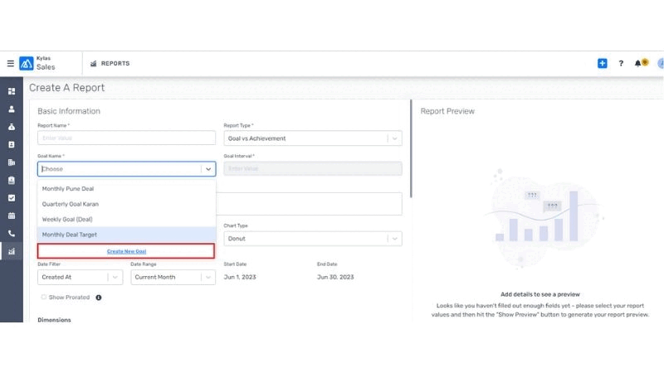664x373 pixels.
Task: Go to contacts person icon in sidebar
Action: pyautogui.click(x=12, y=109)
